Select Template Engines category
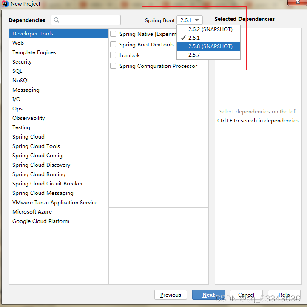The height and width of the screenshot is (307, 307). pos(59,52)
